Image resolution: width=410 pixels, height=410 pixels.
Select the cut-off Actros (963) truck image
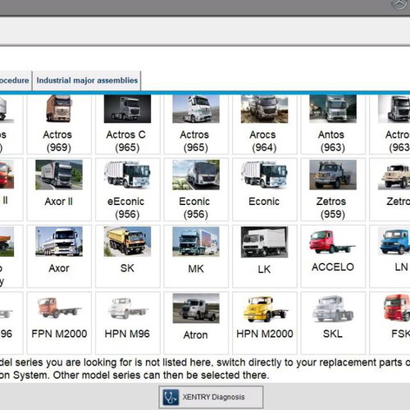point(394,109)
